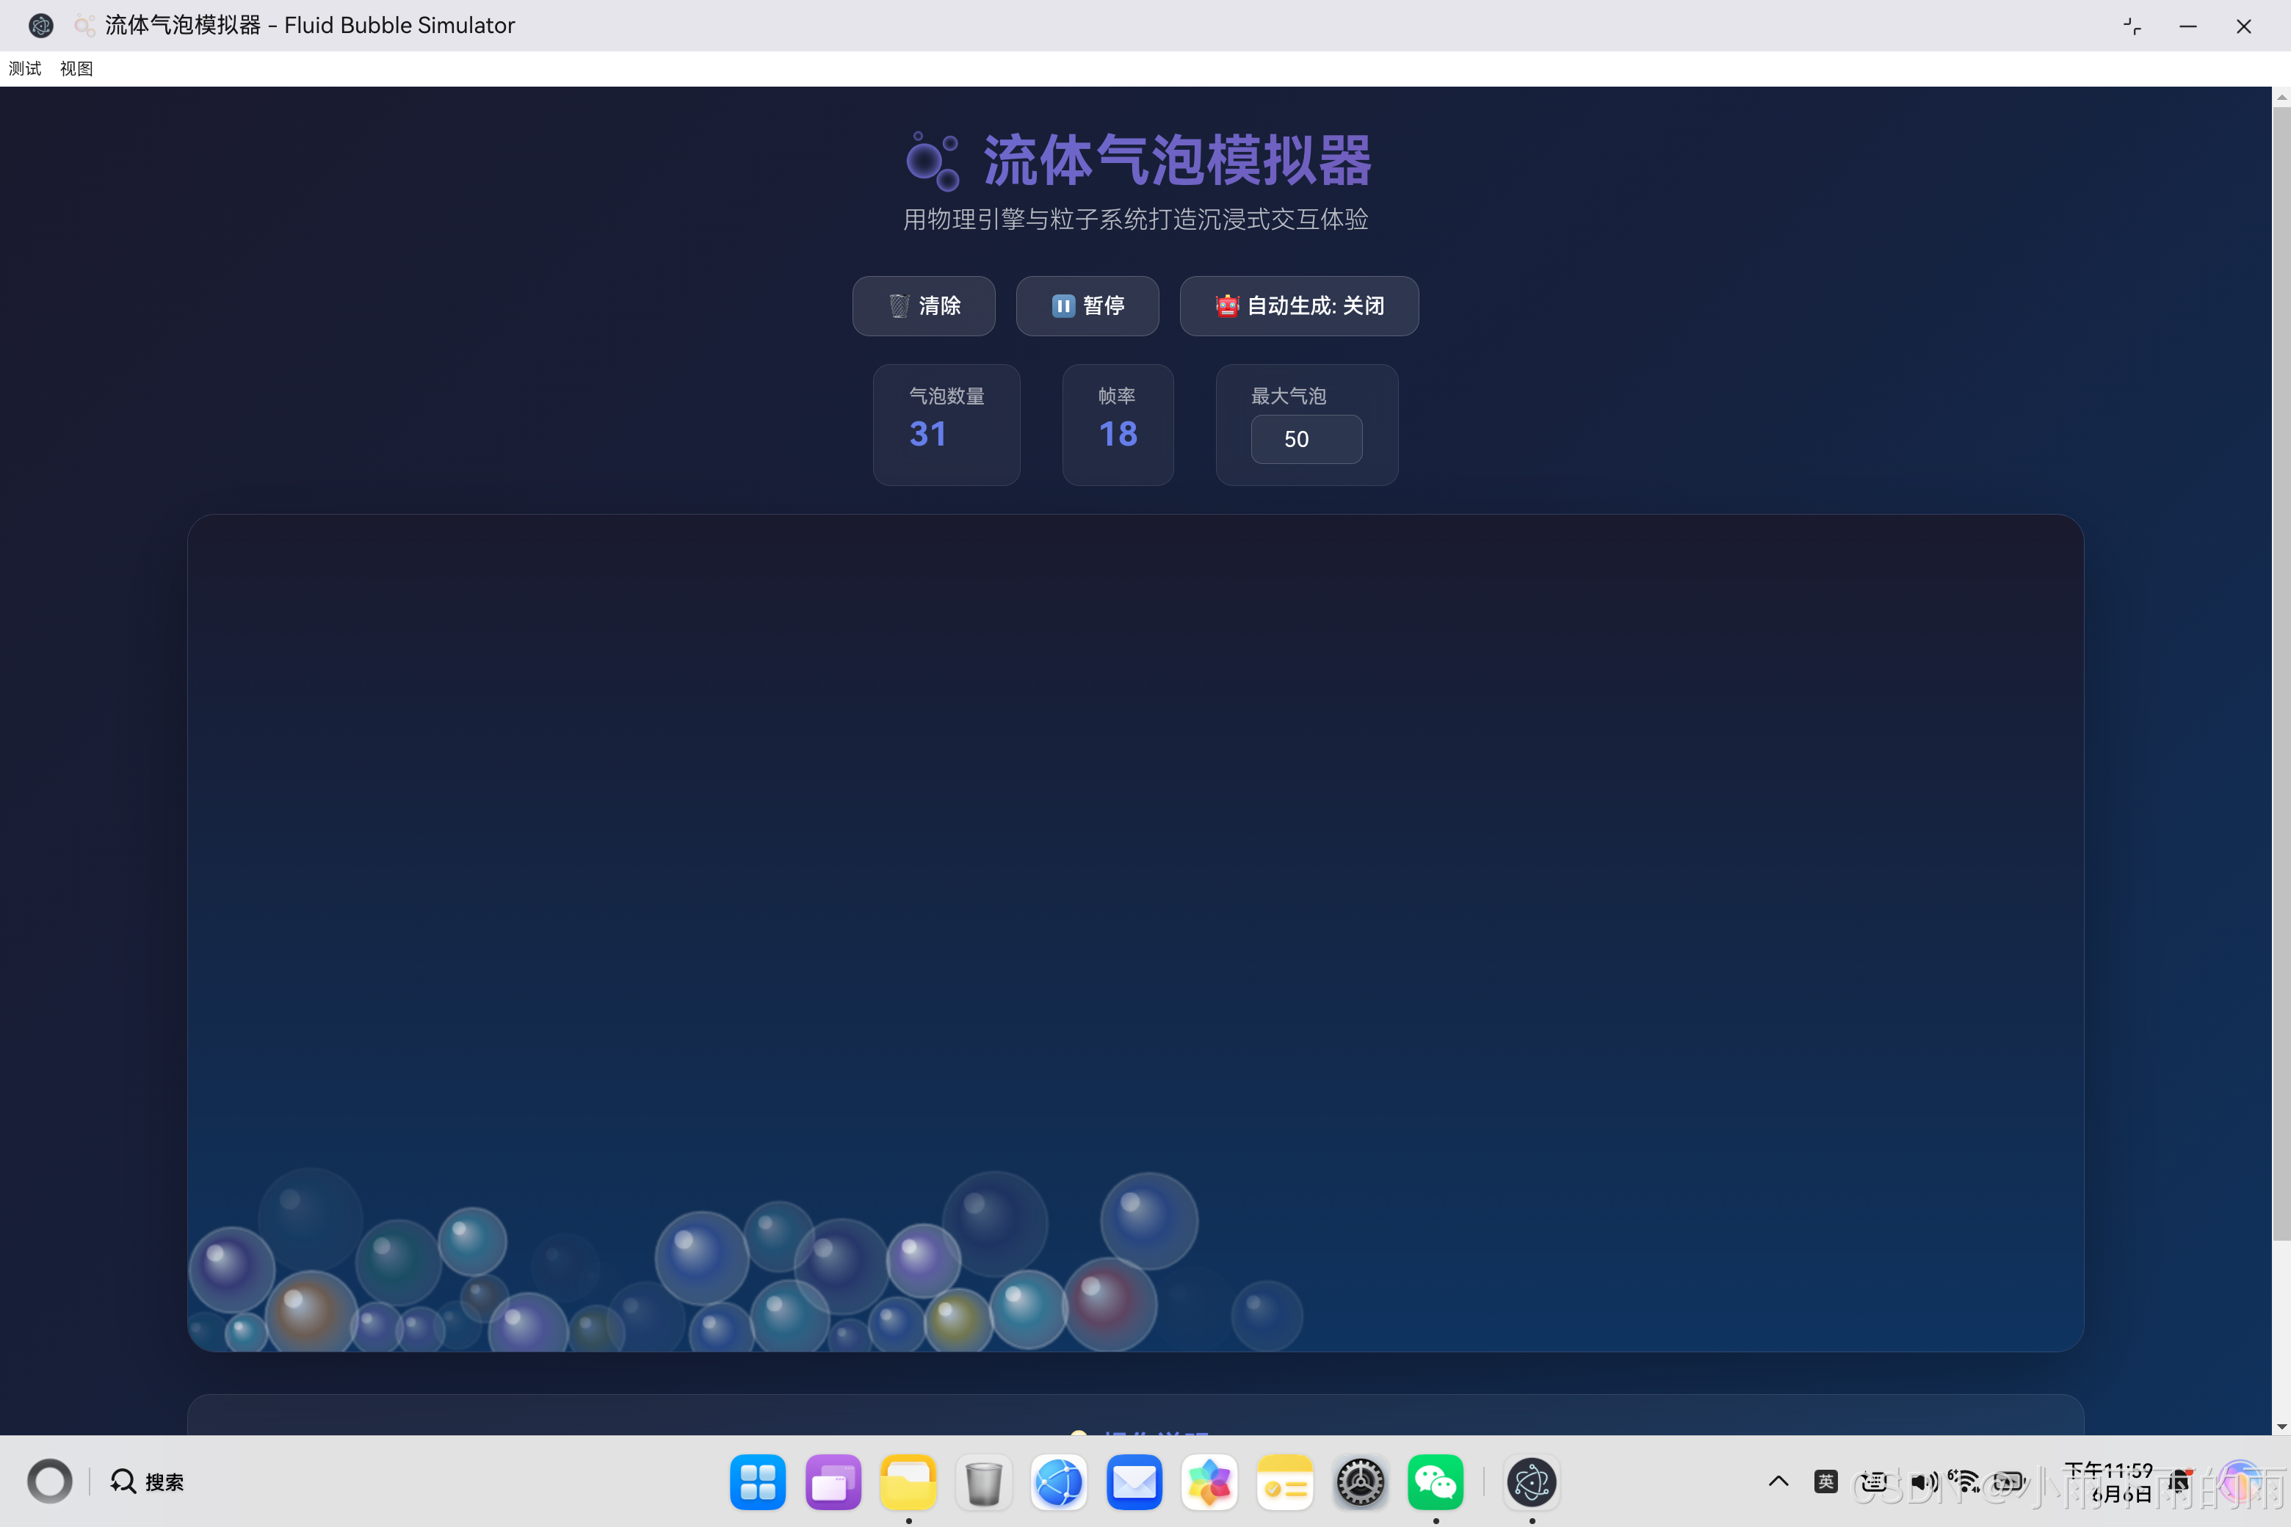Toggle 自动生成 auto-generate on
This screenshot has width=2291, height=1527.
coord(1298,306)
